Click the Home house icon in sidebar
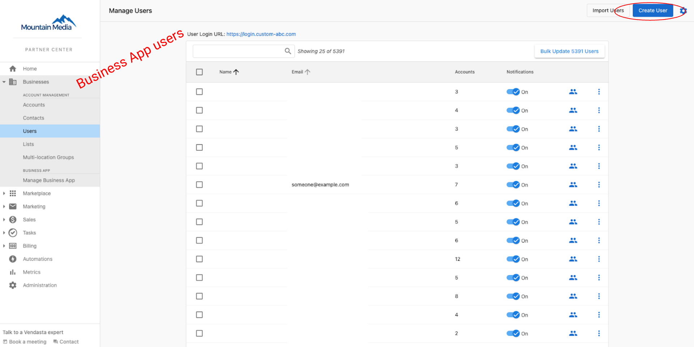 coord(13,69)
